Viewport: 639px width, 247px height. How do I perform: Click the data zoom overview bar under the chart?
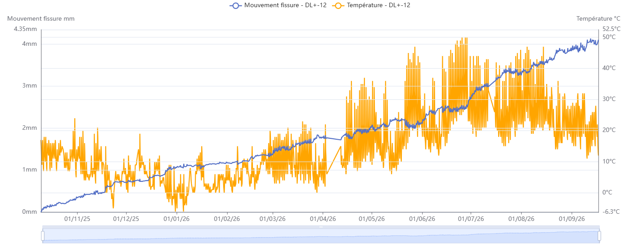tap(321, 236)
